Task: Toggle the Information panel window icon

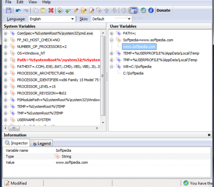Action: pyautogui.click(x=133, y=10)
